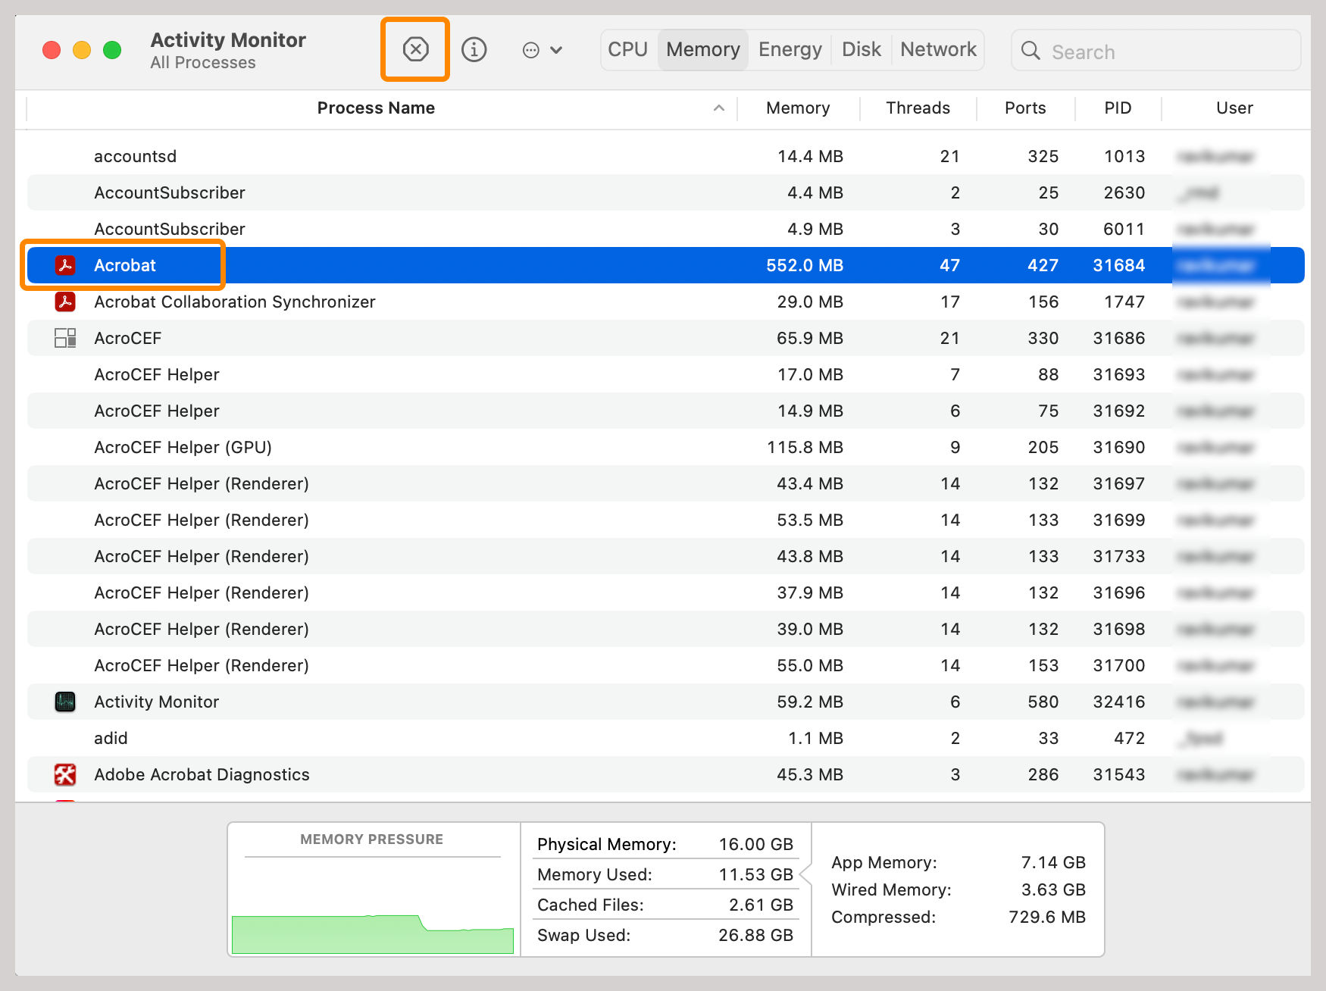Screen dimensions: 1326x991
Task: Open the process info (i) icon
Action: click(474, 49)
